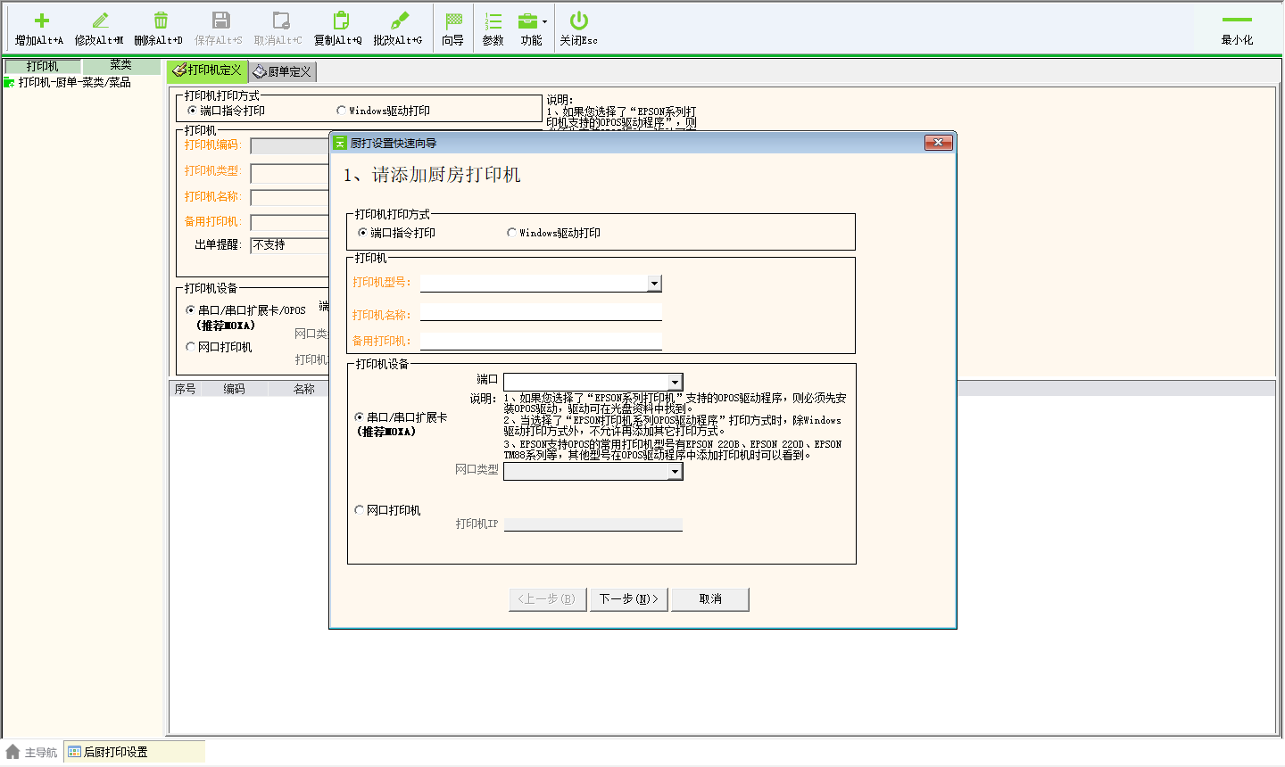The height and width of the screenshot is (767, 1285).
Task: Close the 厨打设置快速向导 dialog
Action: click(938, 143)
